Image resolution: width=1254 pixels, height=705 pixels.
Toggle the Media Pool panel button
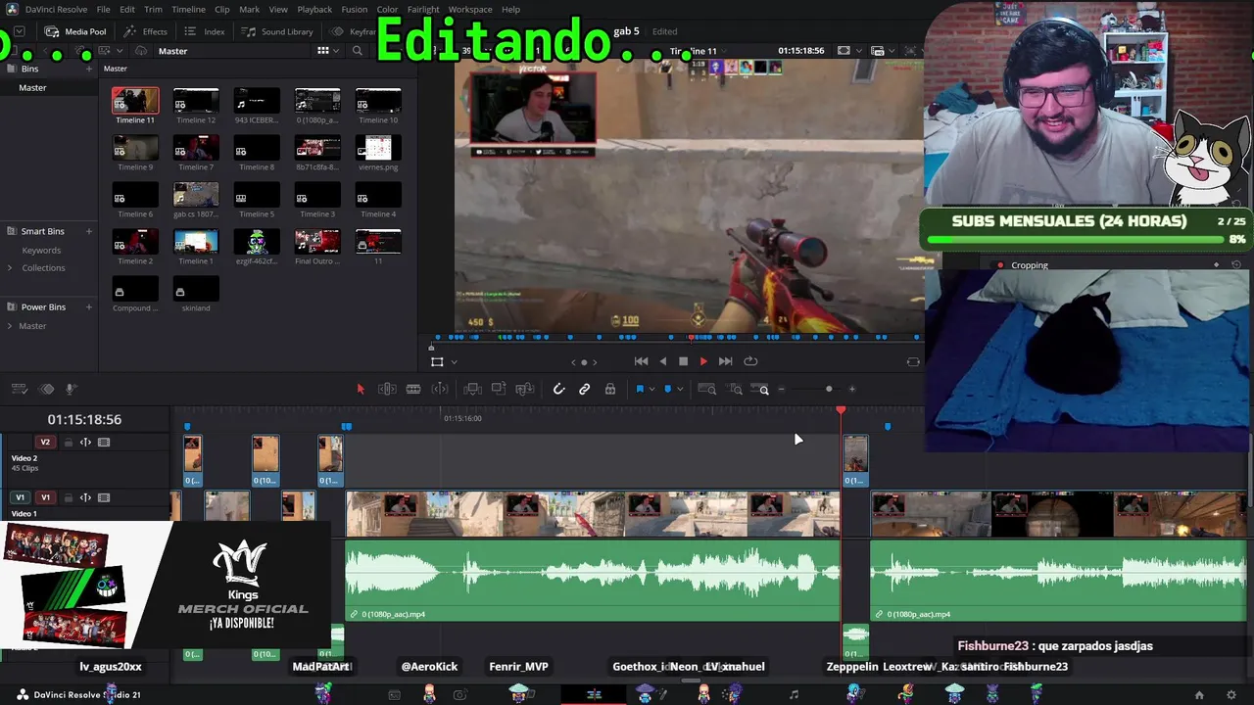[x=75, y=31]
